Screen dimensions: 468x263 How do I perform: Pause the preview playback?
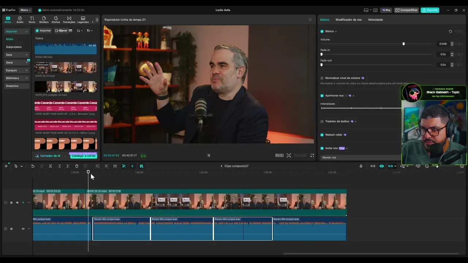209,155
